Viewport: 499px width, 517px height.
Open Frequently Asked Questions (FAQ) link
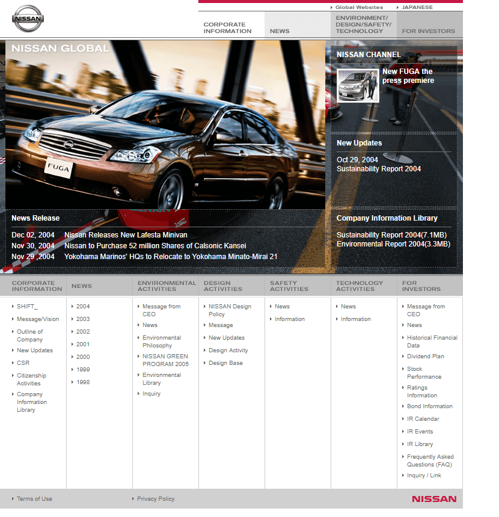click(430, 460)
